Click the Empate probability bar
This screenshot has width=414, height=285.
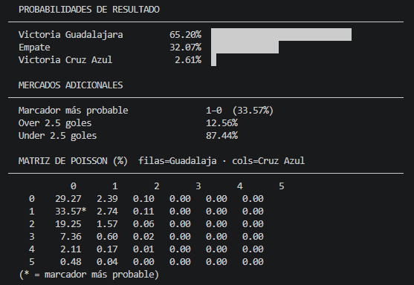tap(245, 47)
